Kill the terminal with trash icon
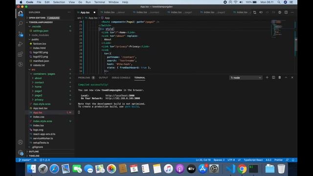The width and height of the screenshot is (313, 176). [x=280, y=77]
